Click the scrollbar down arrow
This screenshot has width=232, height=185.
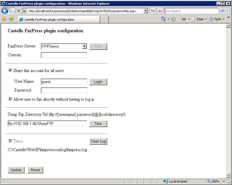[x=228, y=176]
